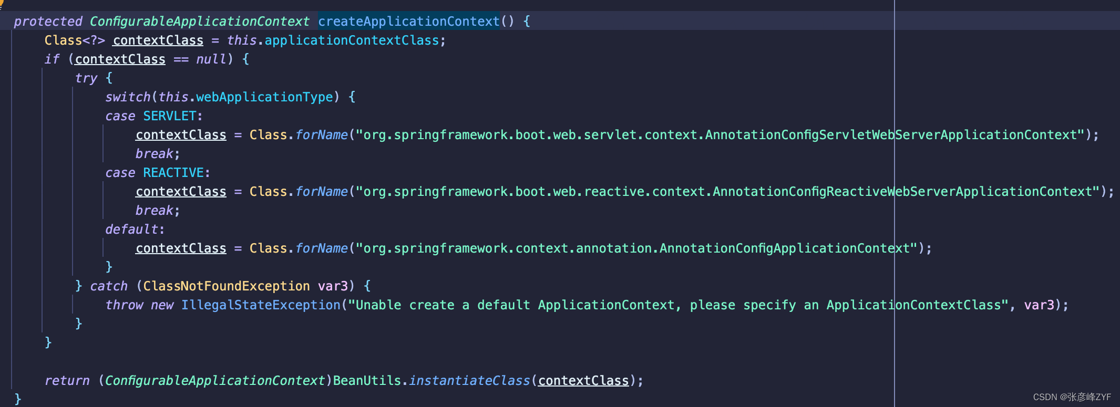The width and height of the screenshot is (1120, 407).
Task: Click the null keyword in the if condition
Action: tap(211, 59)
